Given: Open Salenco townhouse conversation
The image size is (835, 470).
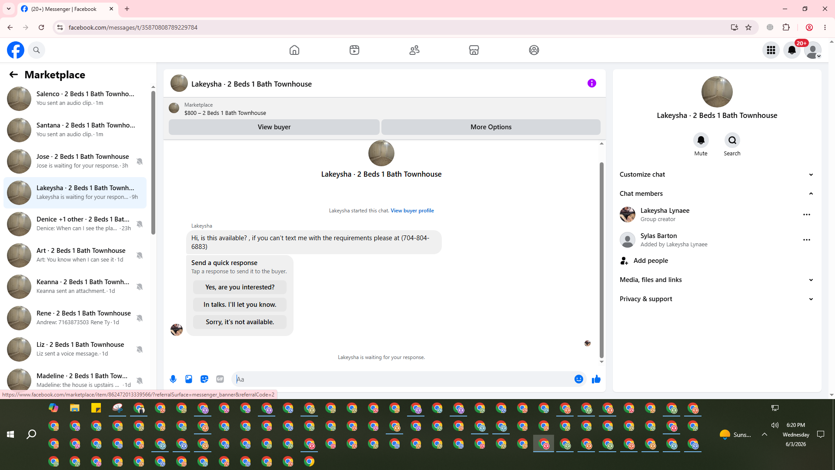Looking at the screenshot, I should point(75,98).
